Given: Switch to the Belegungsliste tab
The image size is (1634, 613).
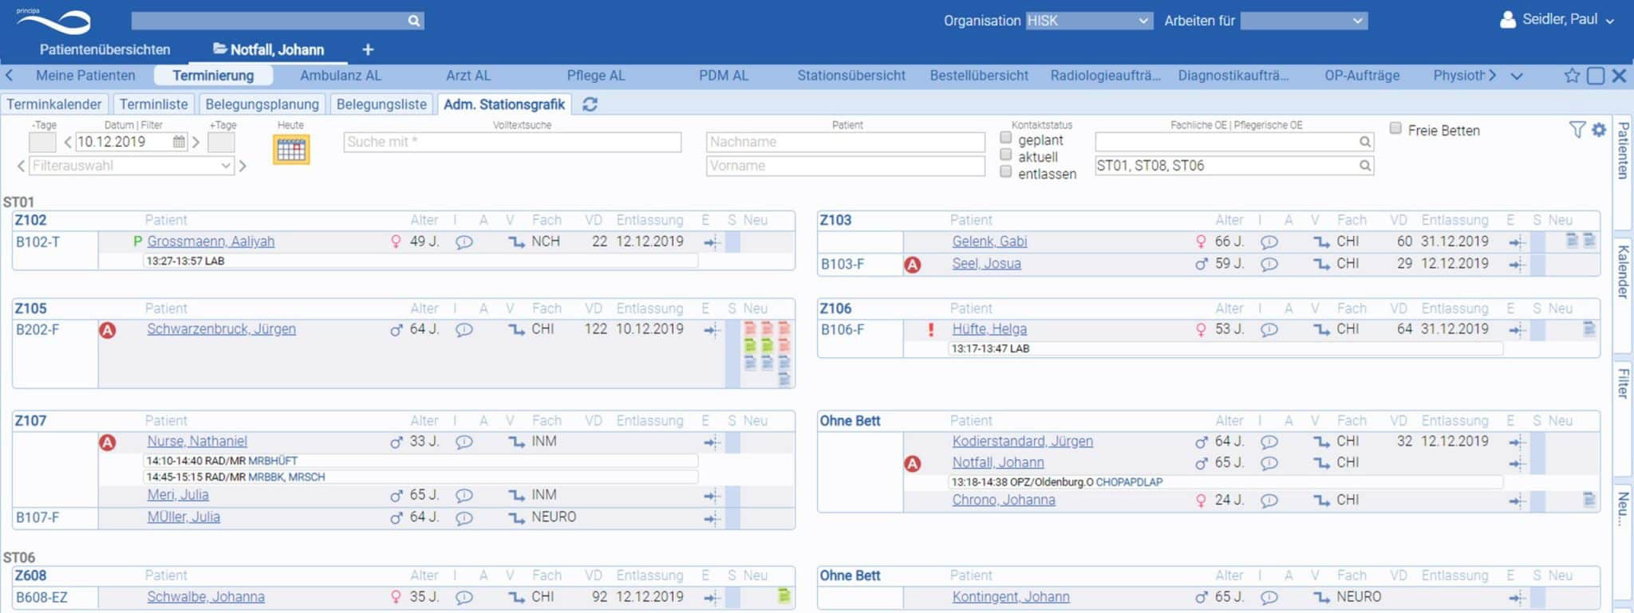Looking at the screenshot, I should coord(381,104).
